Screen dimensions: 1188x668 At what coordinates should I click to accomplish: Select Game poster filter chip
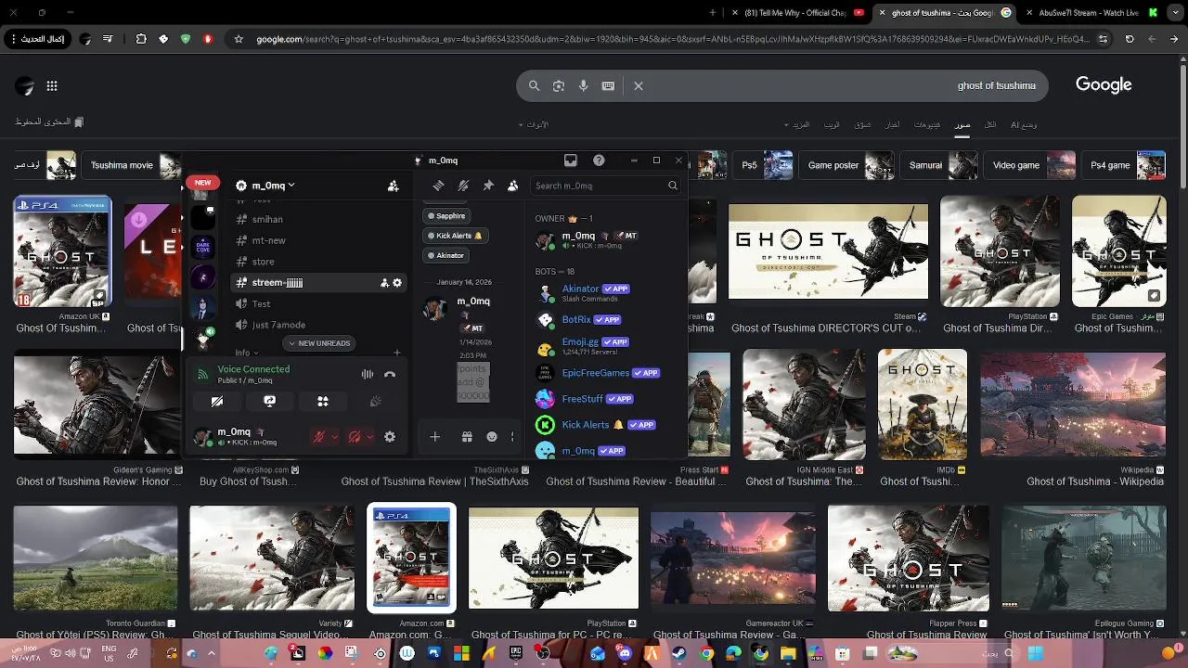click(847, 165)
